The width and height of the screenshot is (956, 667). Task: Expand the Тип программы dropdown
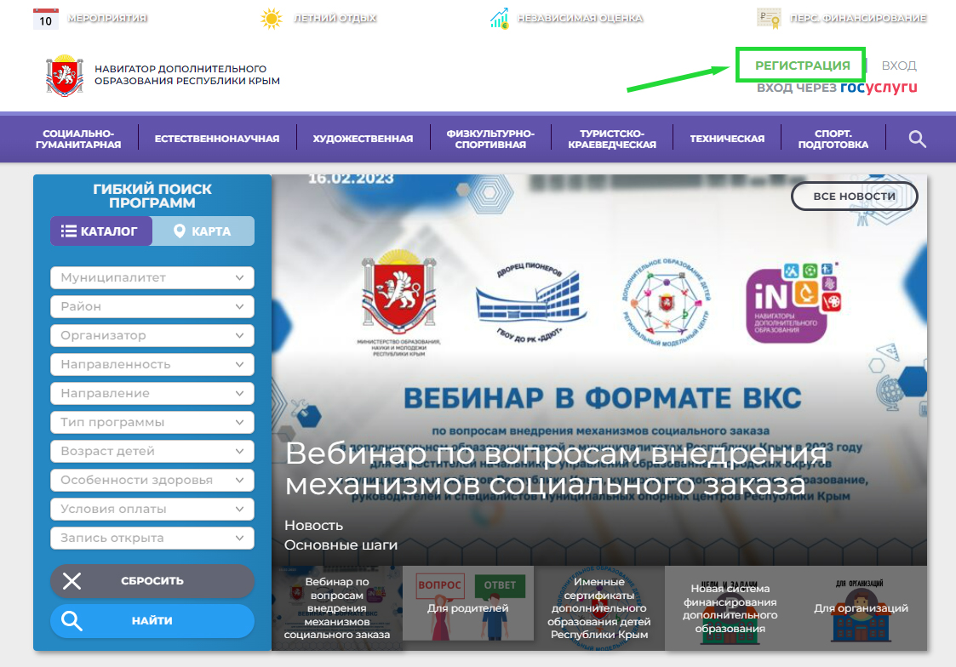(152, 422)
